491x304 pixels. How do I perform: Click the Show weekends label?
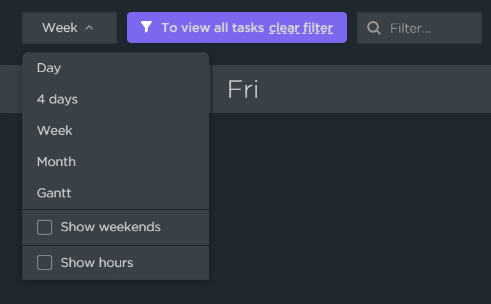pyautogui.click(x=110, y=227)
